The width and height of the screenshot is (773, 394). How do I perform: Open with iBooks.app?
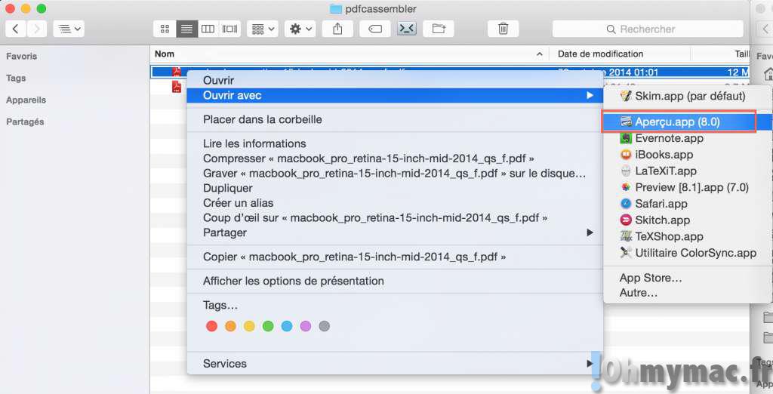(x=687, y=154)
